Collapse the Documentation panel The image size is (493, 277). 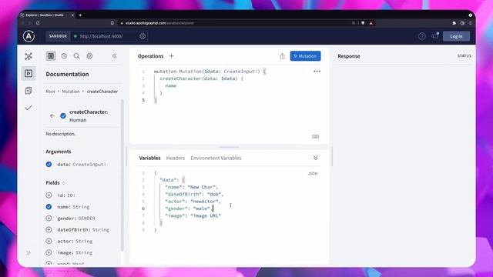click(115, 56)
